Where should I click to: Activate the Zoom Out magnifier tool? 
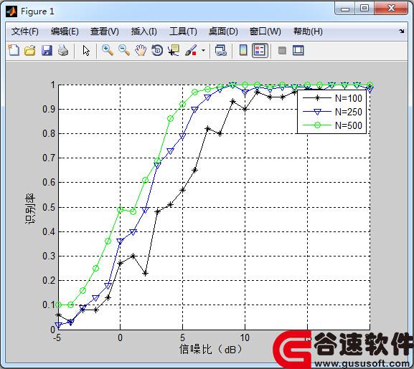pyautogui.click(x=124, y=50)
